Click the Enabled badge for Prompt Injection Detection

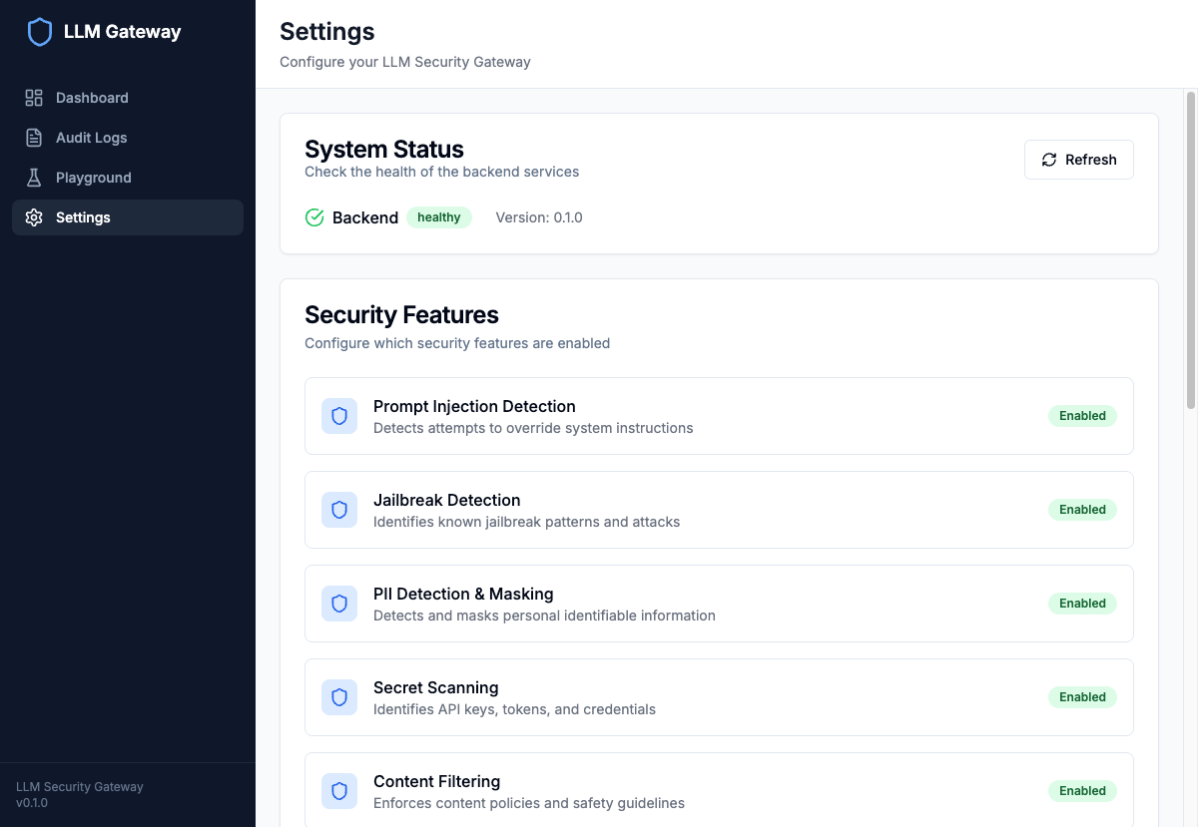click(1082, 416)
